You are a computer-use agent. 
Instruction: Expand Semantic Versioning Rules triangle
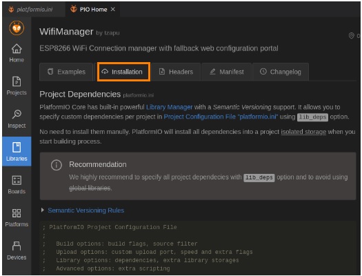click(43, 210)
